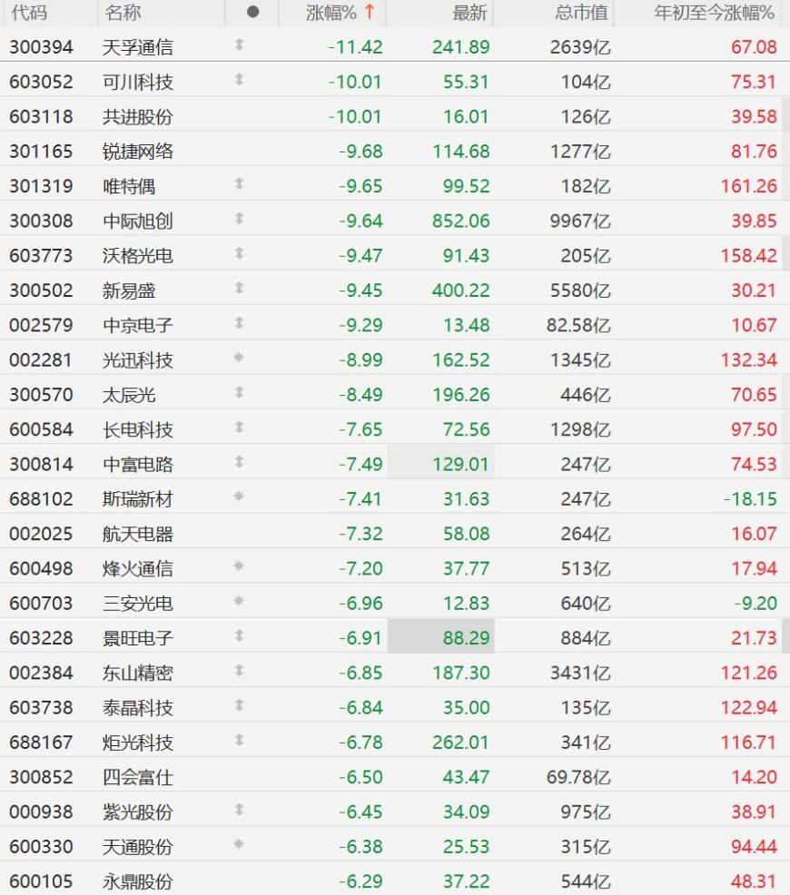Click the market cap 82.58亿
The width and height of the screenshot is (790, 895).
pos(578,325)
